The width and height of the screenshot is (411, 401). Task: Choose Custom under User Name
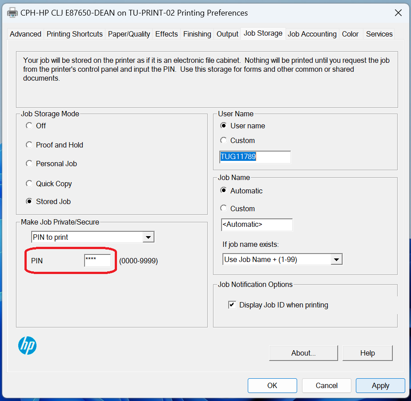pyautogui.click(x=238, y=140)
